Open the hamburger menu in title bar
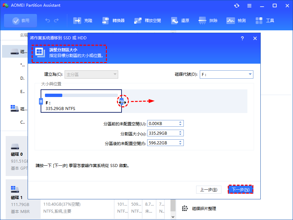The width and height of the screenshot is (293, 220). pyautogui.click(x=249, y=6)
